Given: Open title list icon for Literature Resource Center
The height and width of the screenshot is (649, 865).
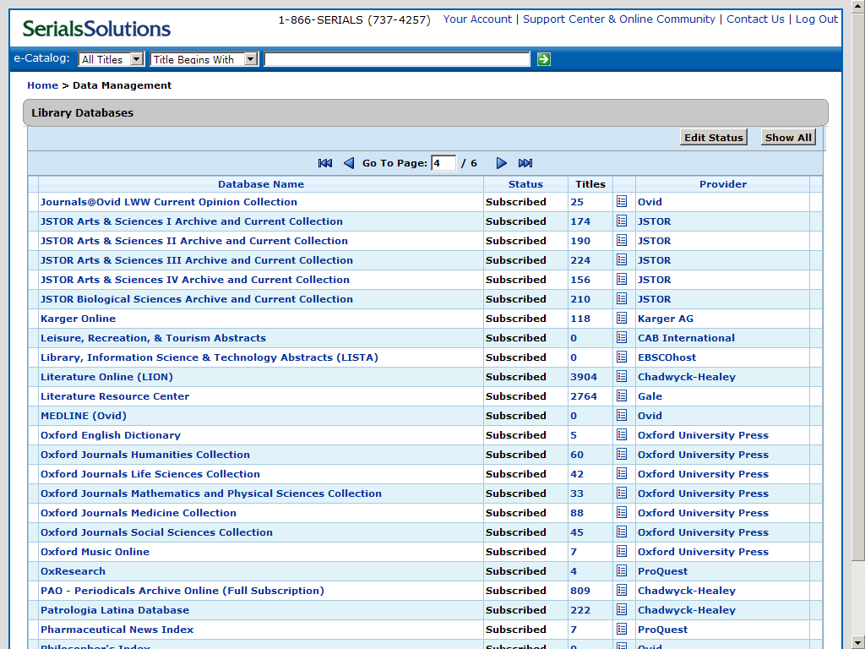Looking at the screenshot, I should tap(622, 395).
